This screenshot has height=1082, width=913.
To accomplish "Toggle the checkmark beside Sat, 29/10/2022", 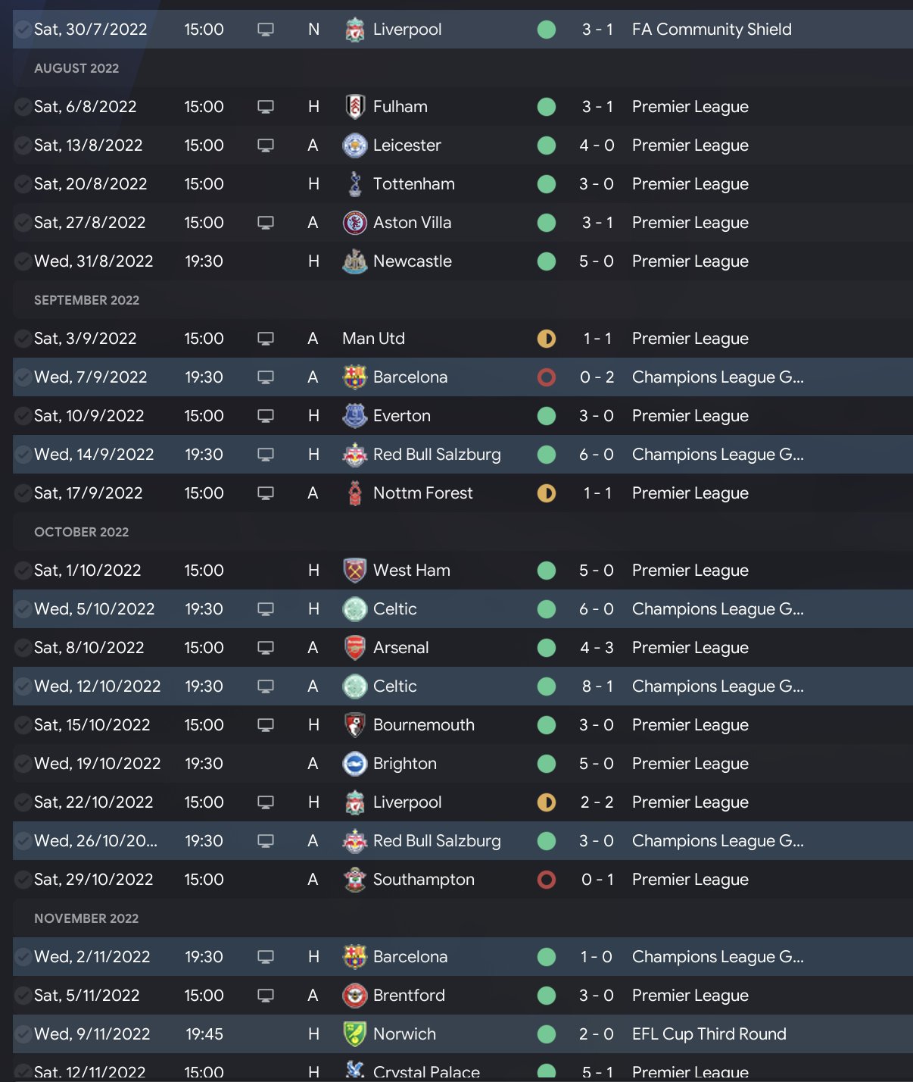I will point(23,880).
